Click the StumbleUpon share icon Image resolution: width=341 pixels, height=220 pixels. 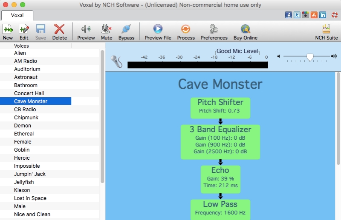(314, 15)
